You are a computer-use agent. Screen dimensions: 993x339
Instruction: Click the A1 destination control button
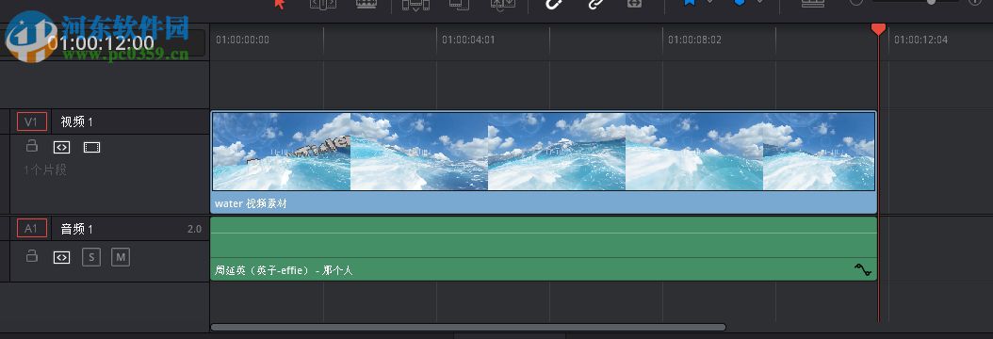pos(32,228)
